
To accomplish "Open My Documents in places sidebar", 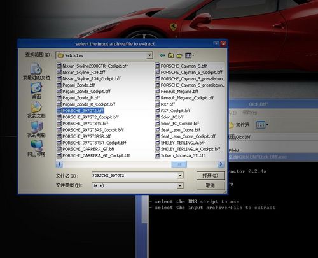I will 36,110.
